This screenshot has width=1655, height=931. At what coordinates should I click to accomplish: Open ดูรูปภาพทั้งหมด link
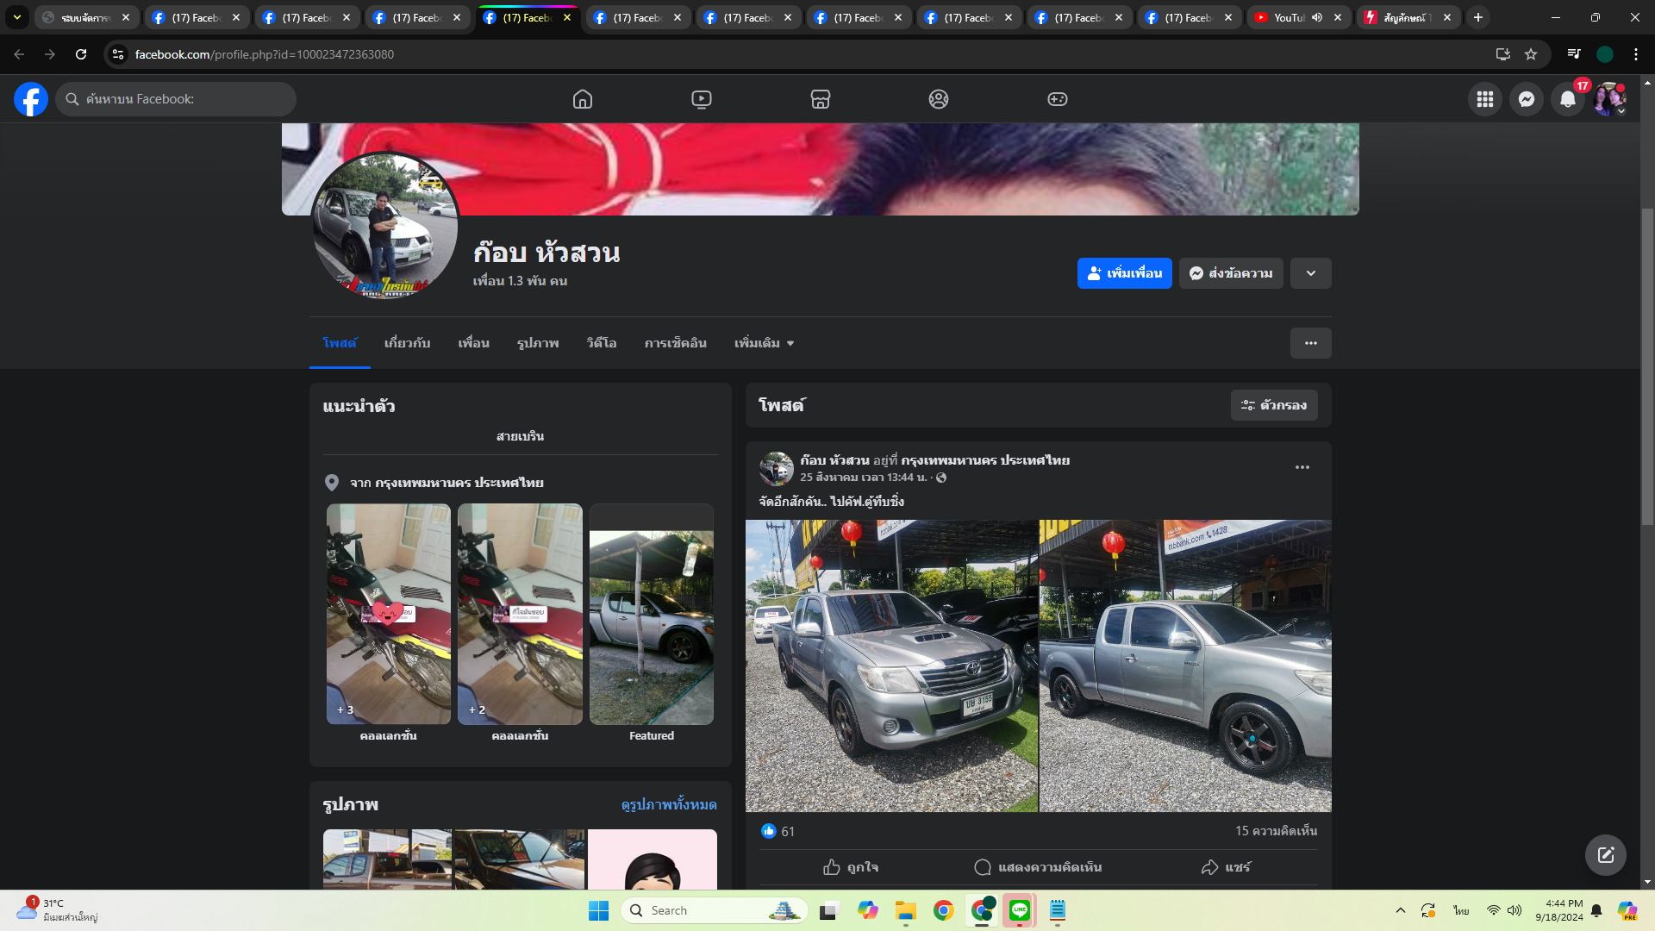669,804
